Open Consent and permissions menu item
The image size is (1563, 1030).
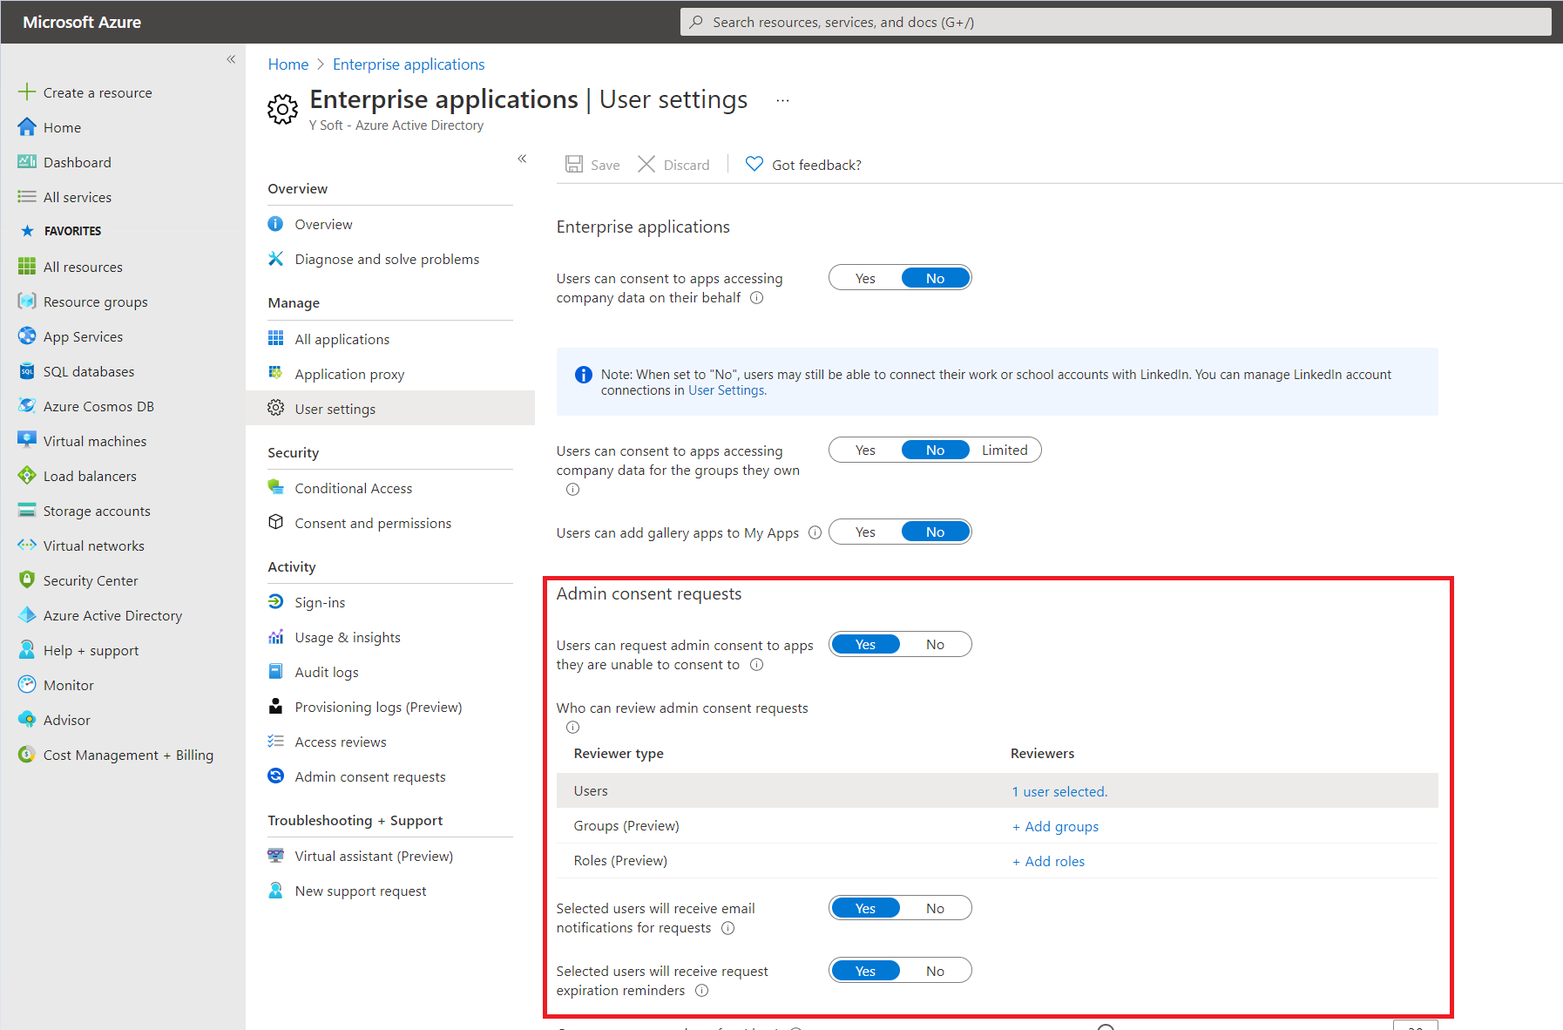[373, 523]
